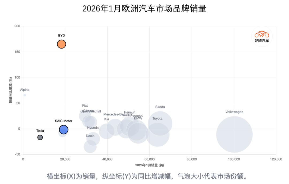Click the "Mercedes-Benz" data label
289x184 pixels.
(115, 114)
